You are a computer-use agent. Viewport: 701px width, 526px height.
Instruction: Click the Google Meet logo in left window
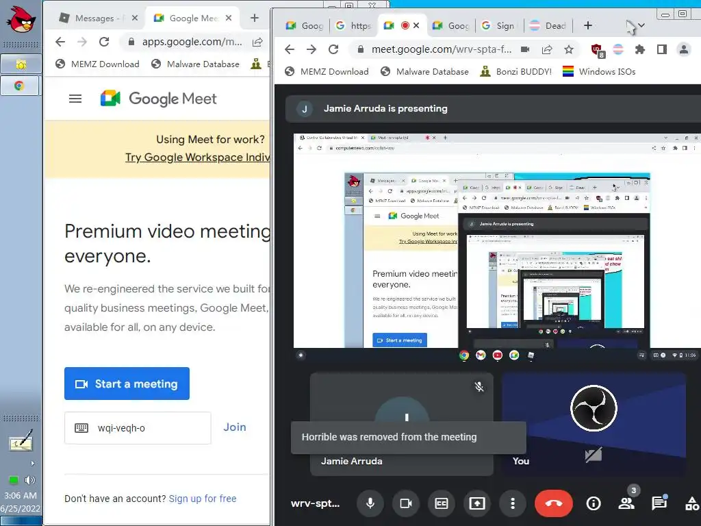[159, 99]
